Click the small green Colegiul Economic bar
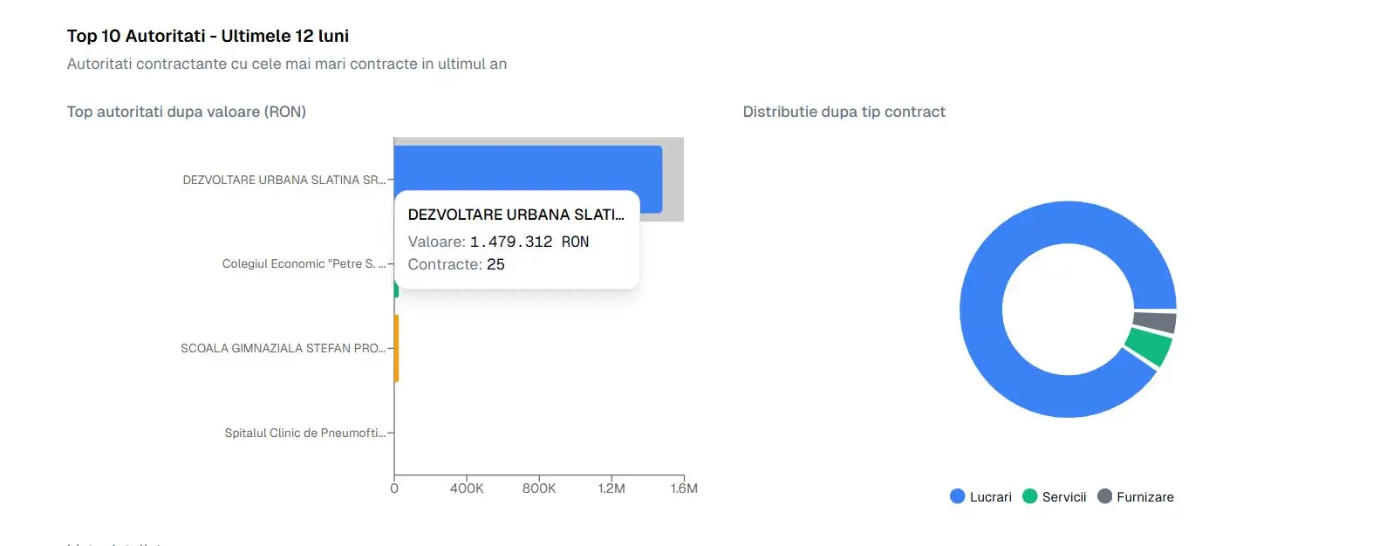 [396, 290]
